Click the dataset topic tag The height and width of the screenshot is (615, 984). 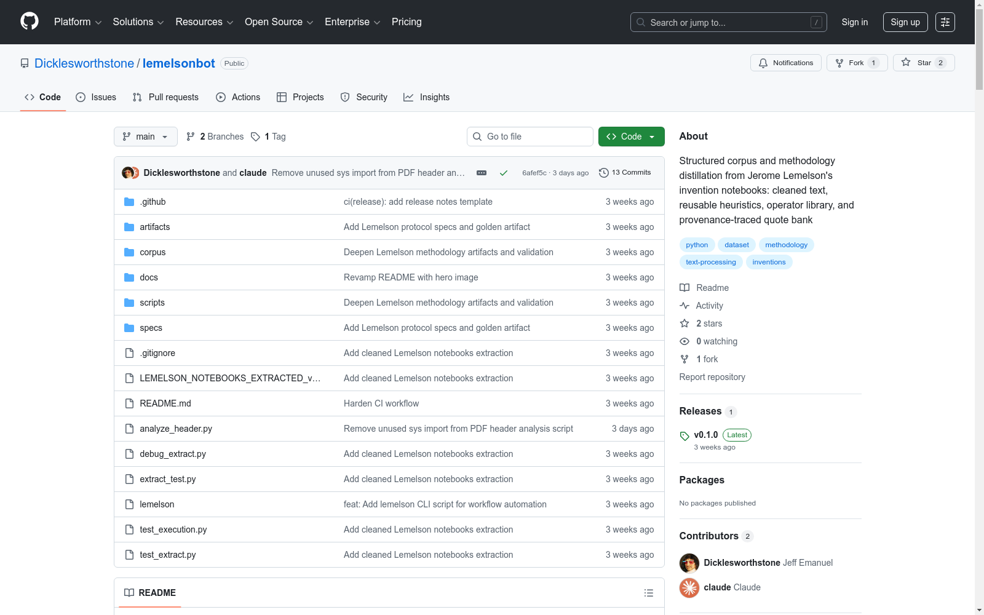coord(737,245)
